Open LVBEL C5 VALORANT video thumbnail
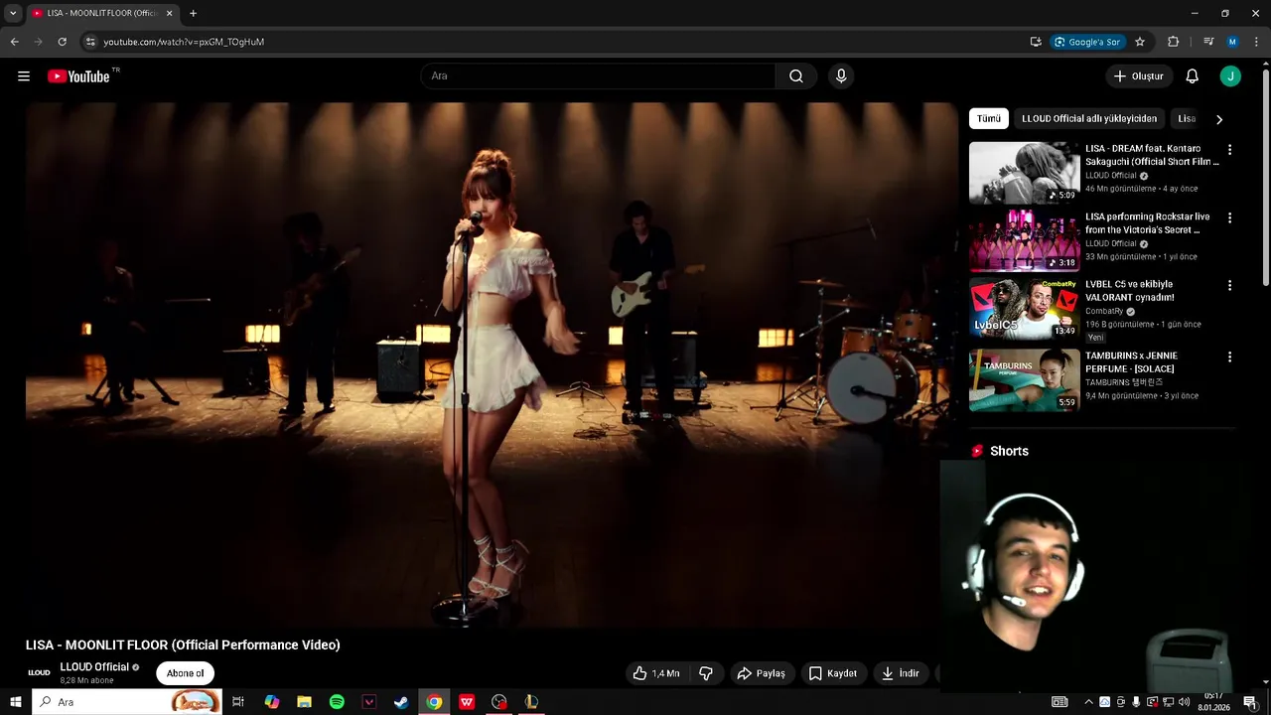 click(1024, 308)
